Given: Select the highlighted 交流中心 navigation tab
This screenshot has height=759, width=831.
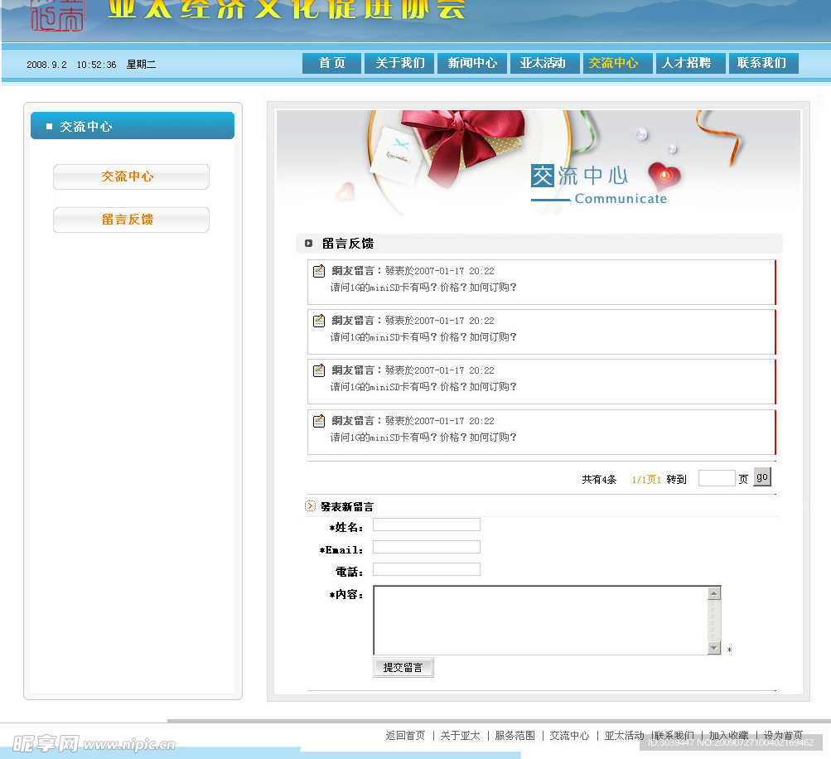Looking at the screenshot, I should point(617,63).
